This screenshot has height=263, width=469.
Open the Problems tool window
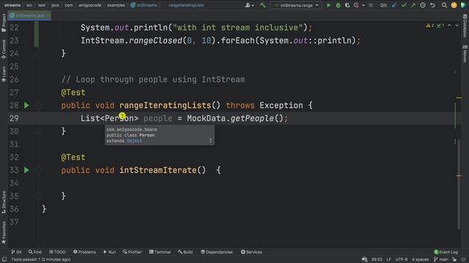click(84, 252)
